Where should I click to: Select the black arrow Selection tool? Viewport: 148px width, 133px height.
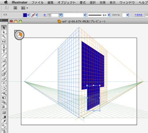click(x=4, y=28)
